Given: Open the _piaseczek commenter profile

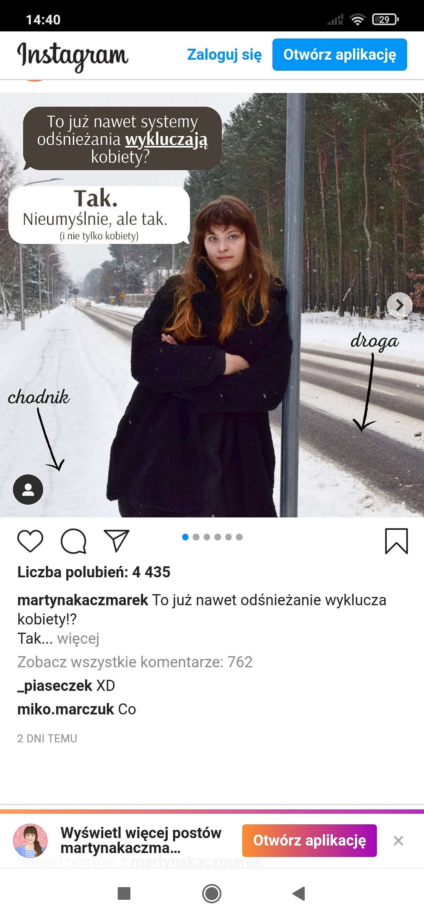Looking at the screenshot, I should pyautogui.click(x=55, y=686).
